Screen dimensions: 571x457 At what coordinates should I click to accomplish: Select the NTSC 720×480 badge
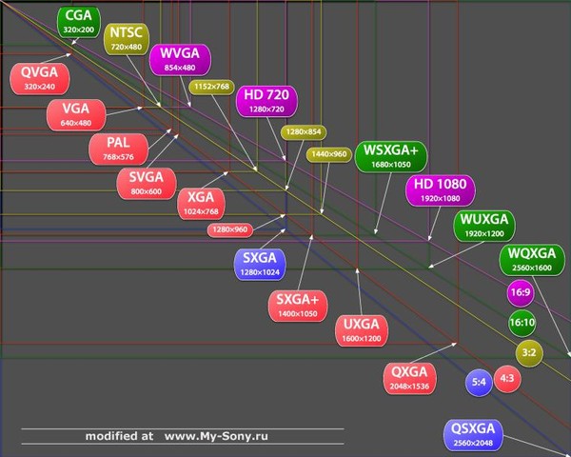pos(127,39)
